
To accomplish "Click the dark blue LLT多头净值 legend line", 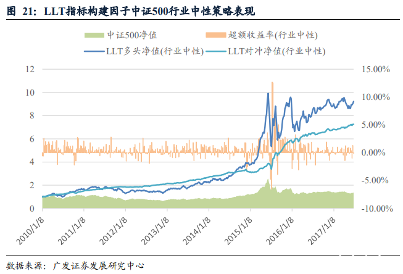I will pos(94,51).
